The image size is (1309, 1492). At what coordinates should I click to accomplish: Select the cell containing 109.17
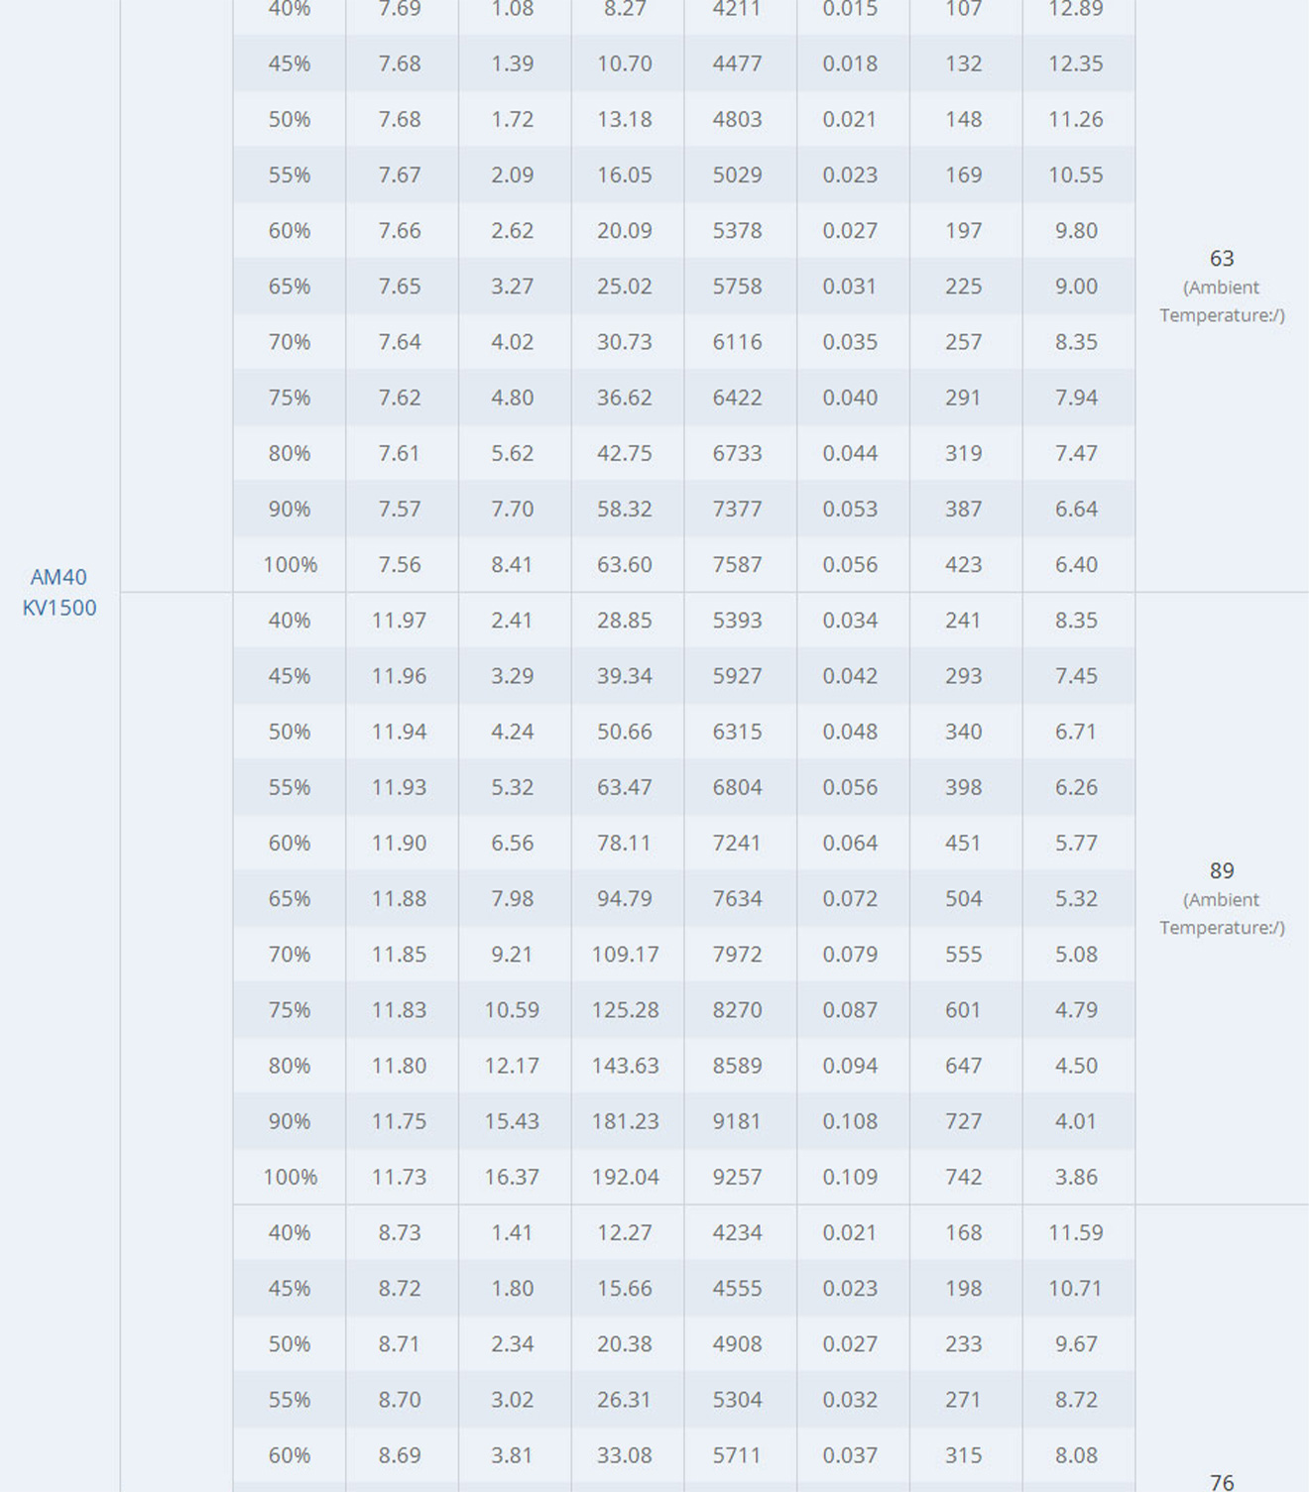pyautogui.click(x=625, y=954)
